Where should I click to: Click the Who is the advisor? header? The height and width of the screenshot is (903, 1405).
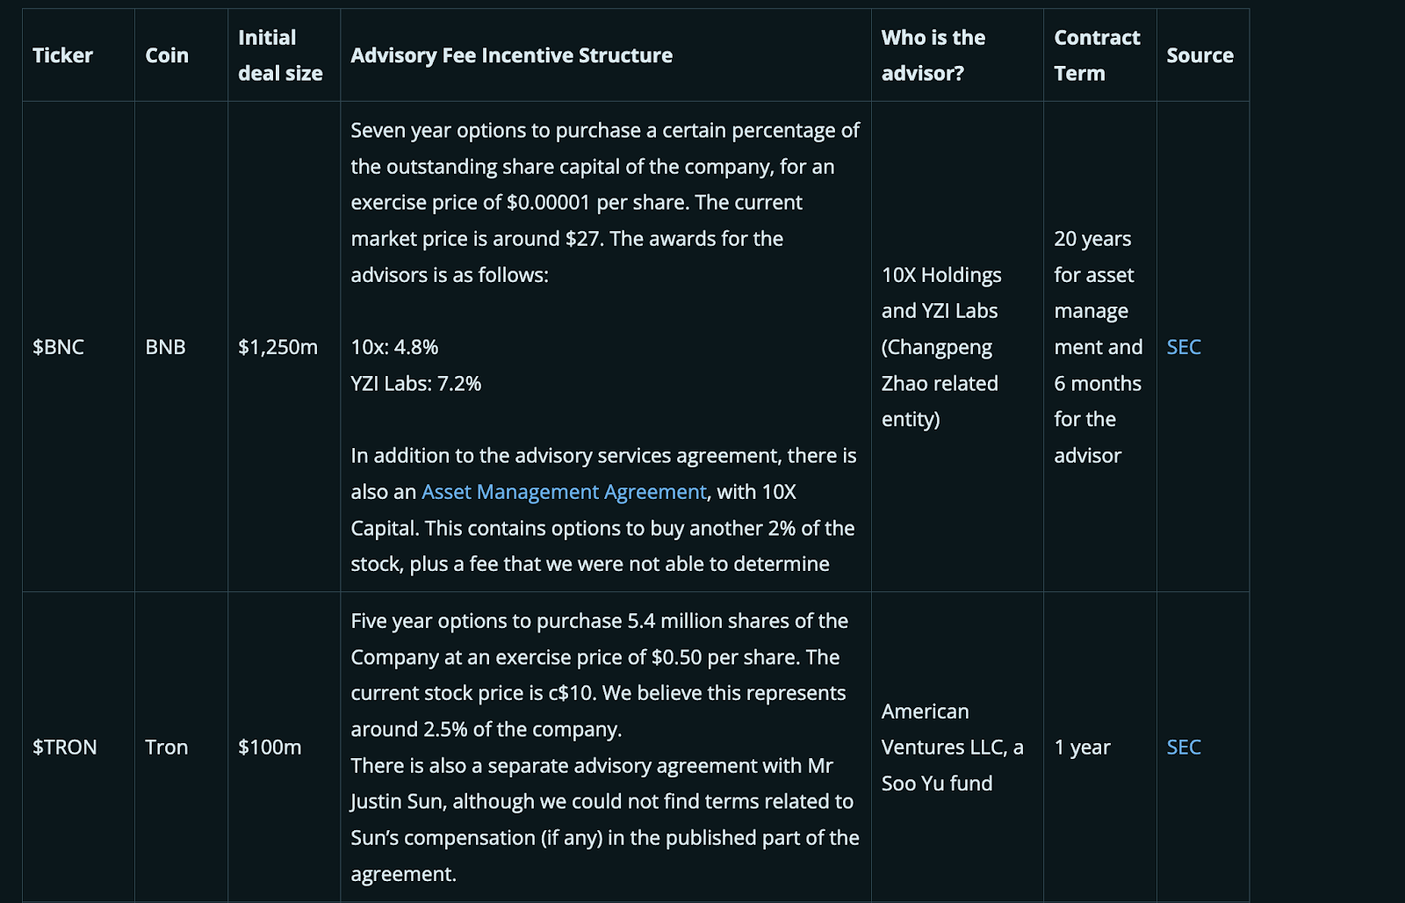[x=933, y=55]
